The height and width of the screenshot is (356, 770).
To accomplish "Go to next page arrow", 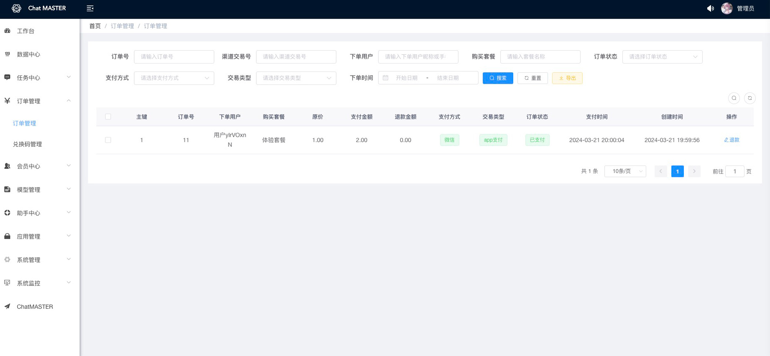I will (694, 171).
